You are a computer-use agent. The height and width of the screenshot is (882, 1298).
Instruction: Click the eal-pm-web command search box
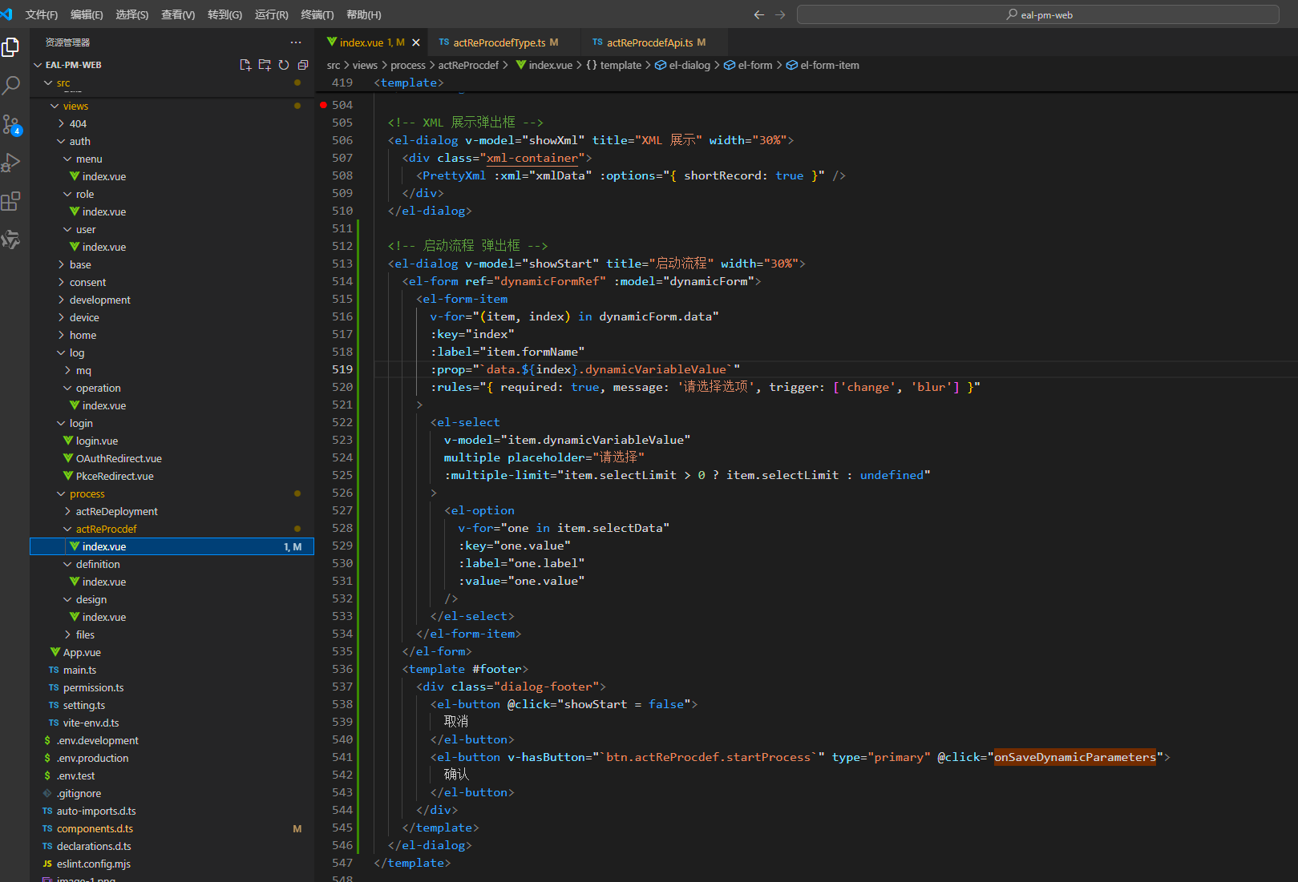[1038, 14]
